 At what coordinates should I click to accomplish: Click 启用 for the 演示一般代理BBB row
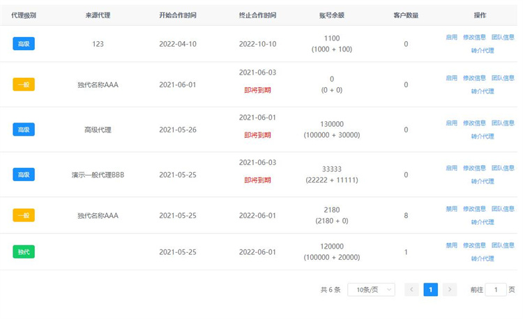click(x=452, y=168)
